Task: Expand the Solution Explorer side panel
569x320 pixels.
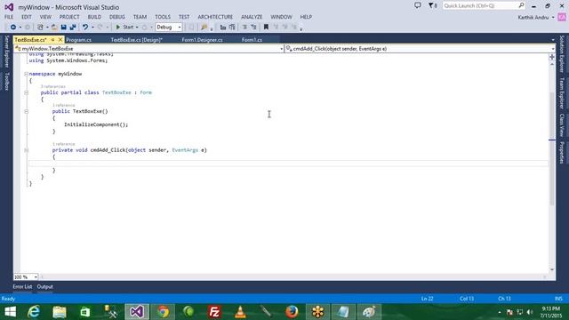Action: [562, 53]
